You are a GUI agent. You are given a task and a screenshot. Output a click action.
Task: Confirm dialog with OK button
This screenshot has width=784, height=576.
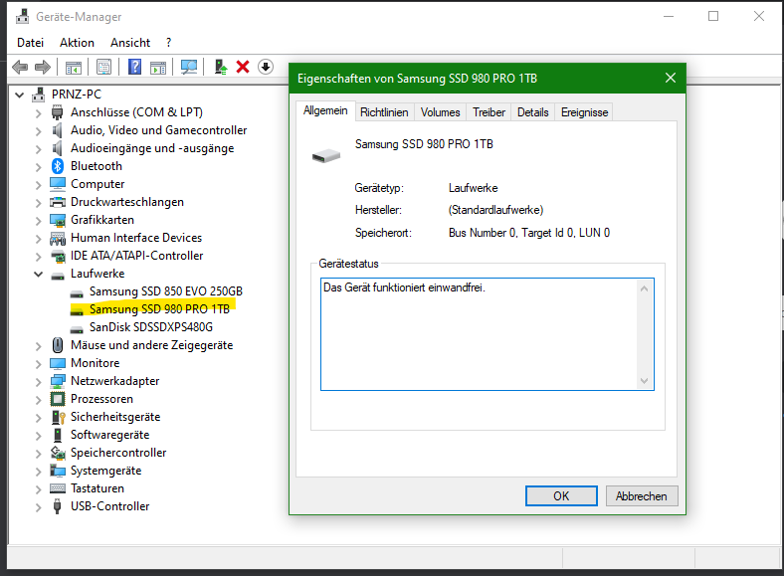561,496
